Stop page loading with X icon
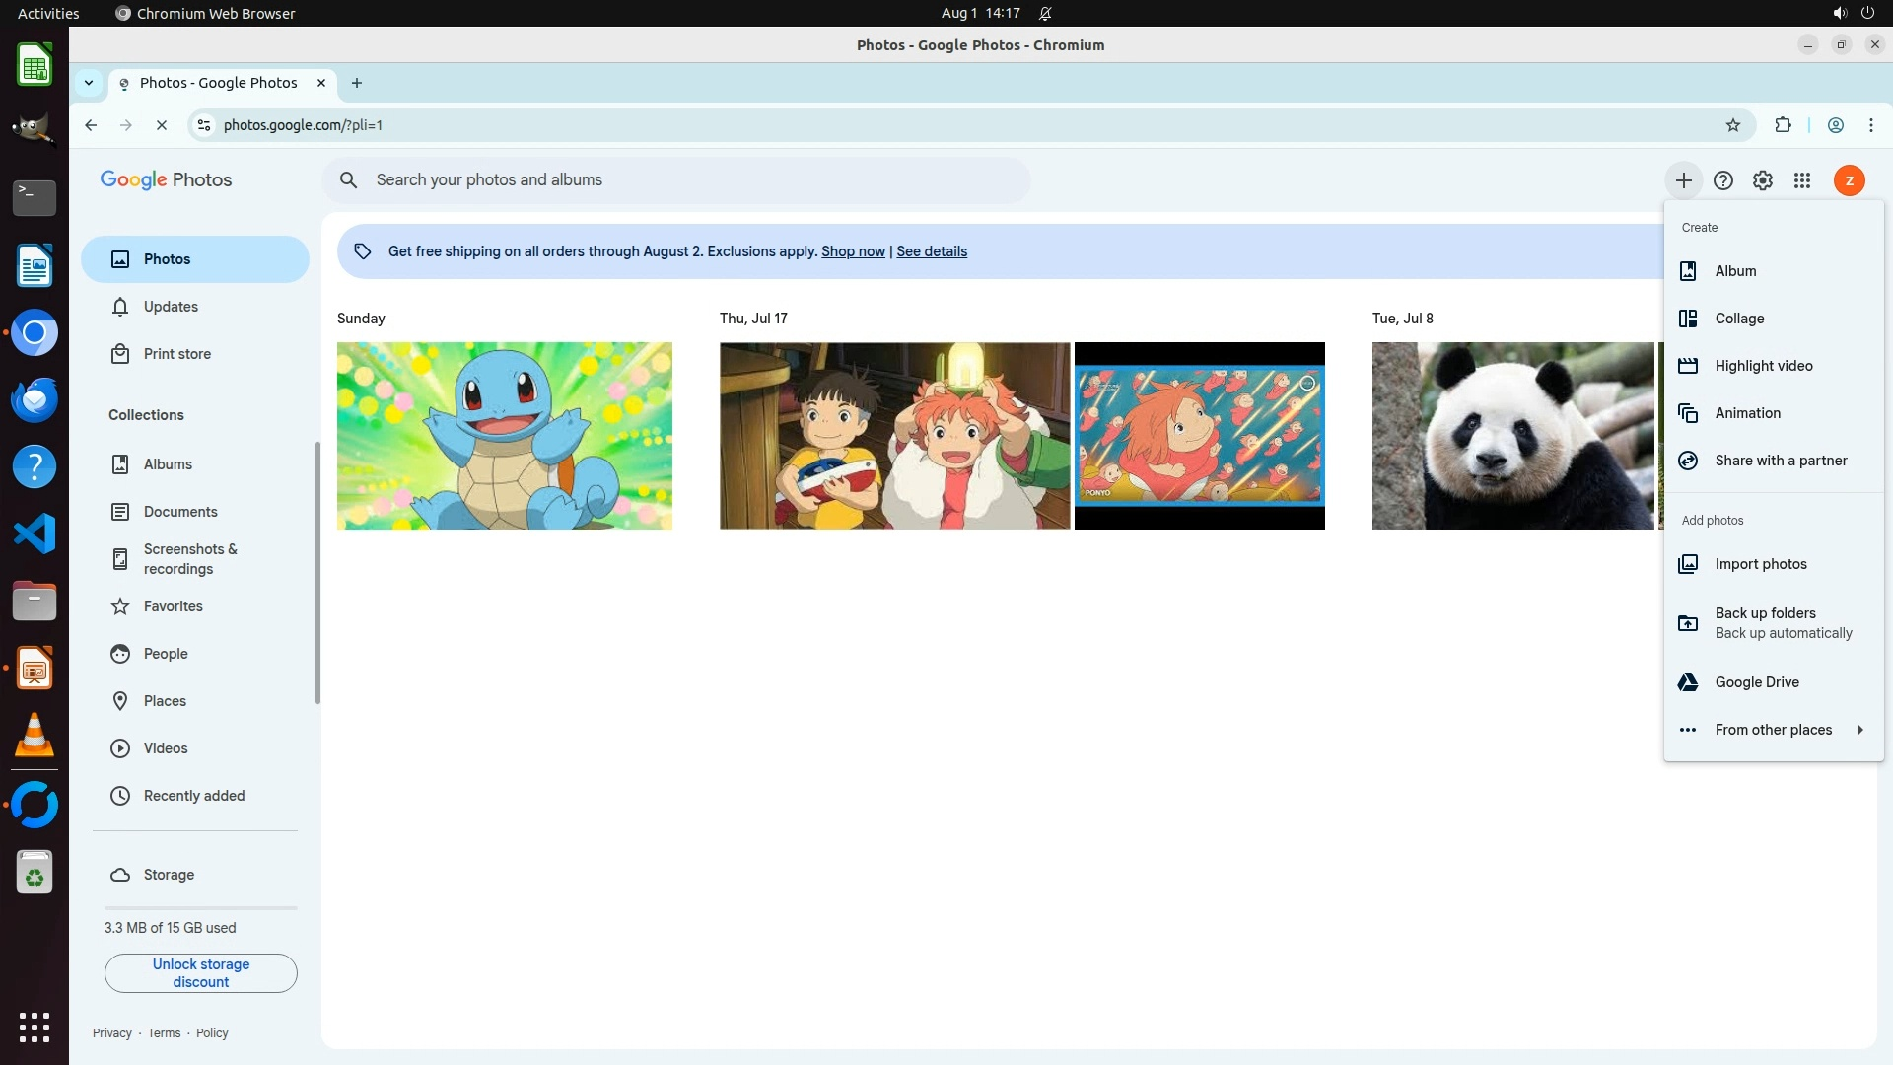Screen dimensions: 1893x1065 click(x=162, y=125)
